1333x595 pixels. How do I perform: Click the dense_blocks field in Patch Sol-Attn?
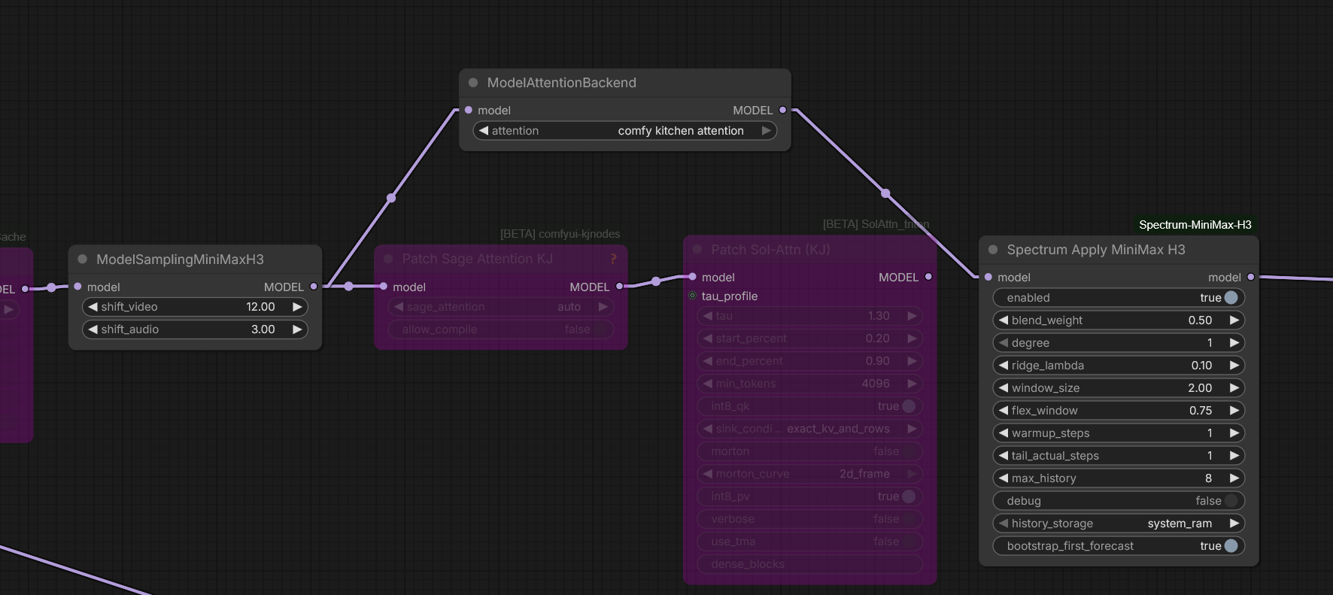(x=809, y=564)
